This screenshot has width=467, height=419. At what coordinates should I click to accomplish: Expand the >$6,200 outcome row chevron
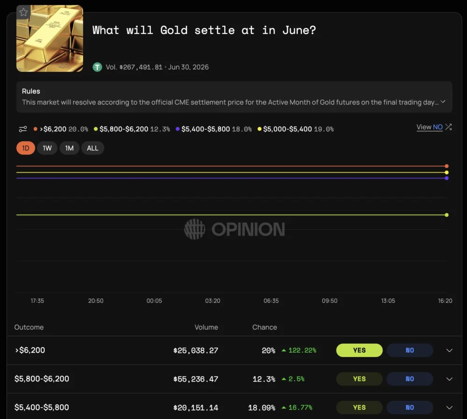(x=449, y=350)
